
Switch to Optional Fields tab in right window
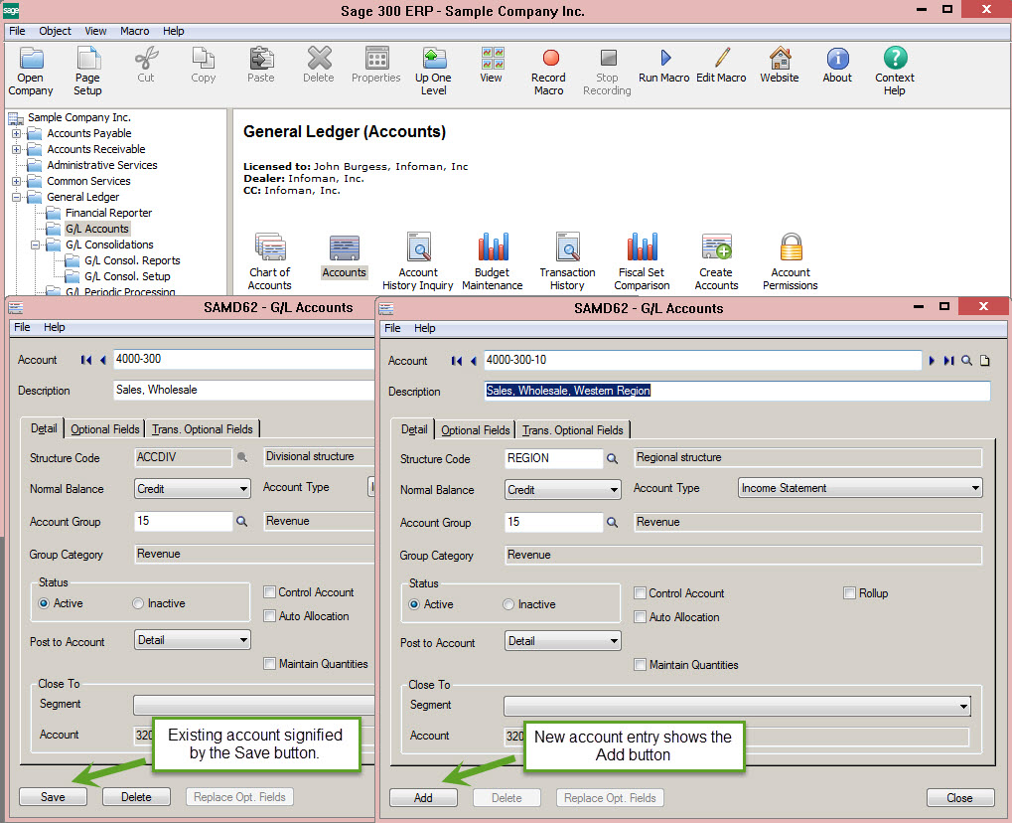(x=476, y=430)
